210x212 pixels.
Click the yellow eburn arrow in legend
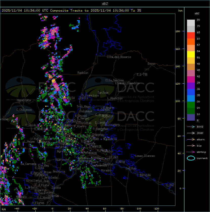point(191,139)
